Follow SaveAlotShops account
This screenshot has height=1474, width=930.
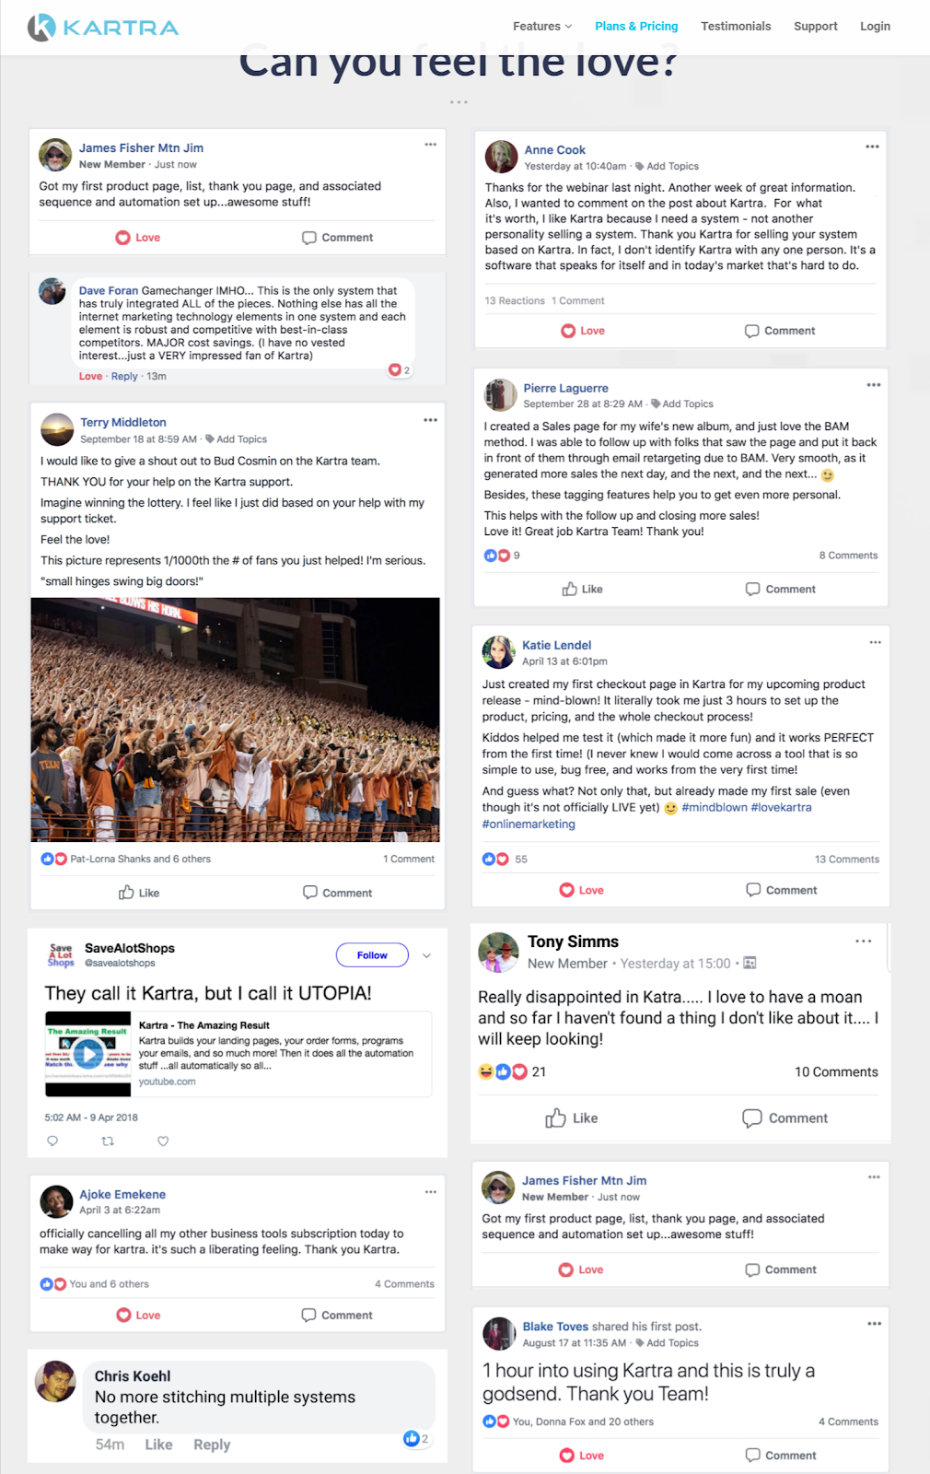tap(372, 955)
